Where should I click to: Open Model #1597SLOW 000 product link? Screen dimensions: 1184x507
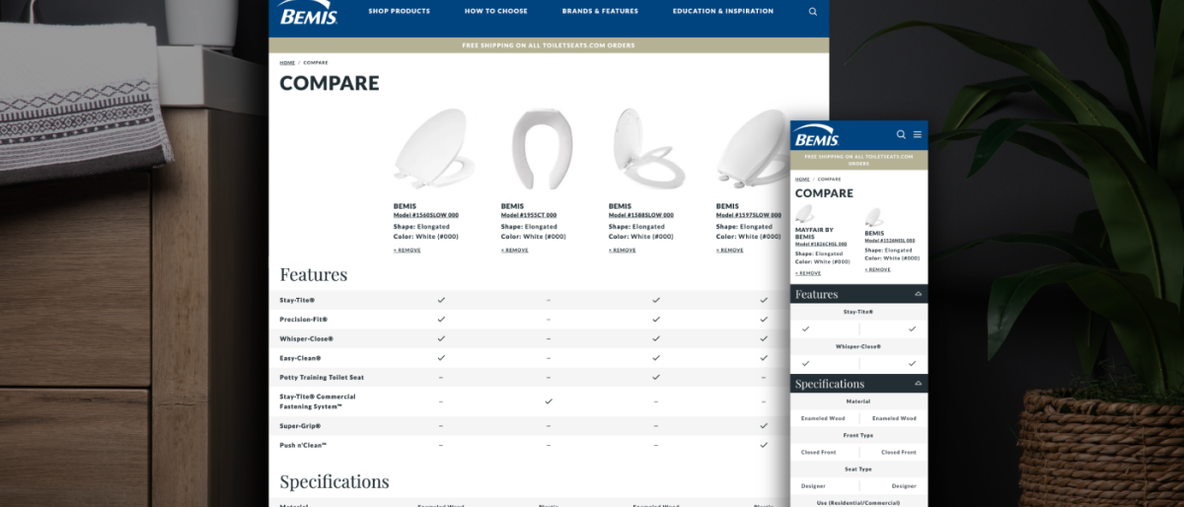coord(749,215)
